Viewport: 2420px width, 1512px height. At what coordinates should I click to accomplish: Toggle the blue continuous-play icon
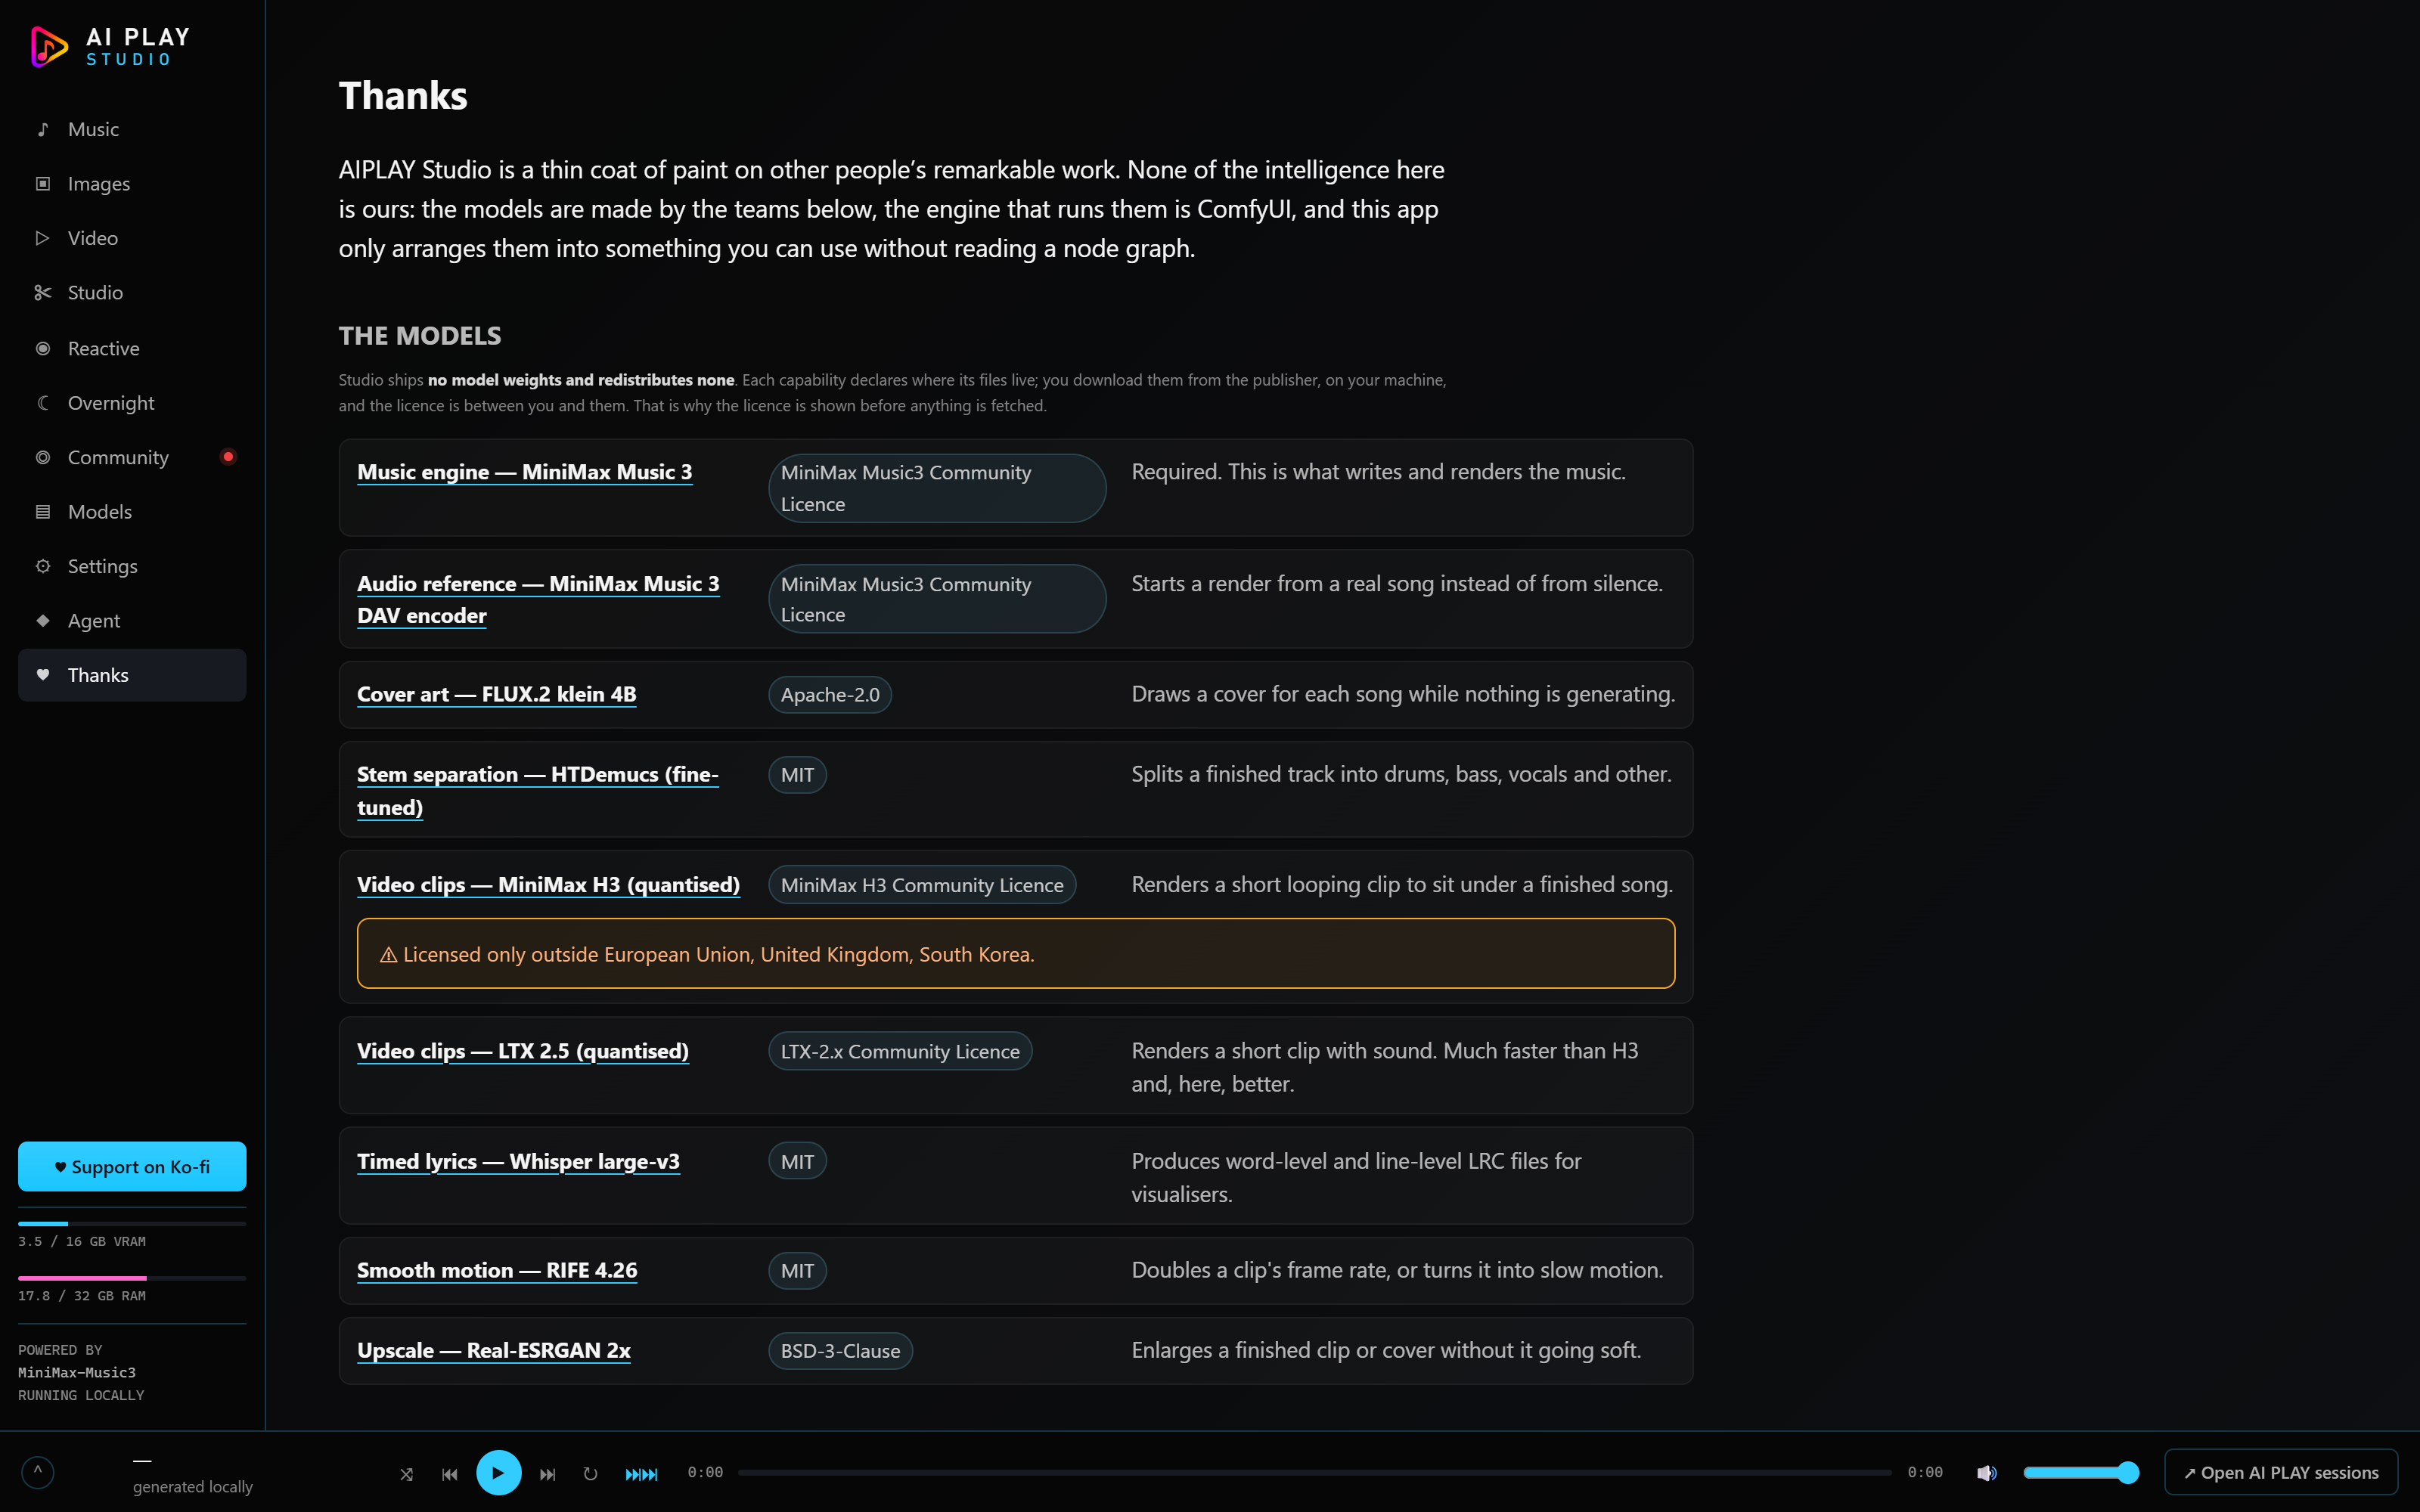(x=641, y=1473)
